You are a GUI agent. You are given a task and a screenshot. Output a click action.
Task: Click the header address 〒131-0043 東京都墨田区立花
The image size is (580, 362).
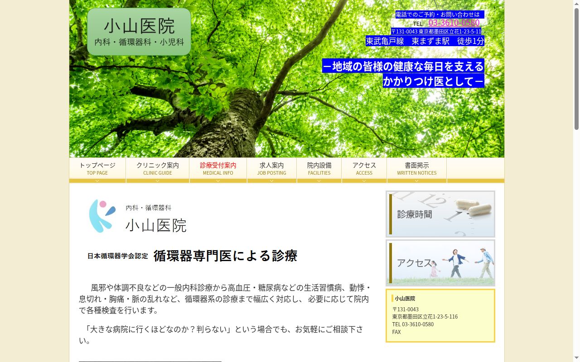[x=437, y=31]
